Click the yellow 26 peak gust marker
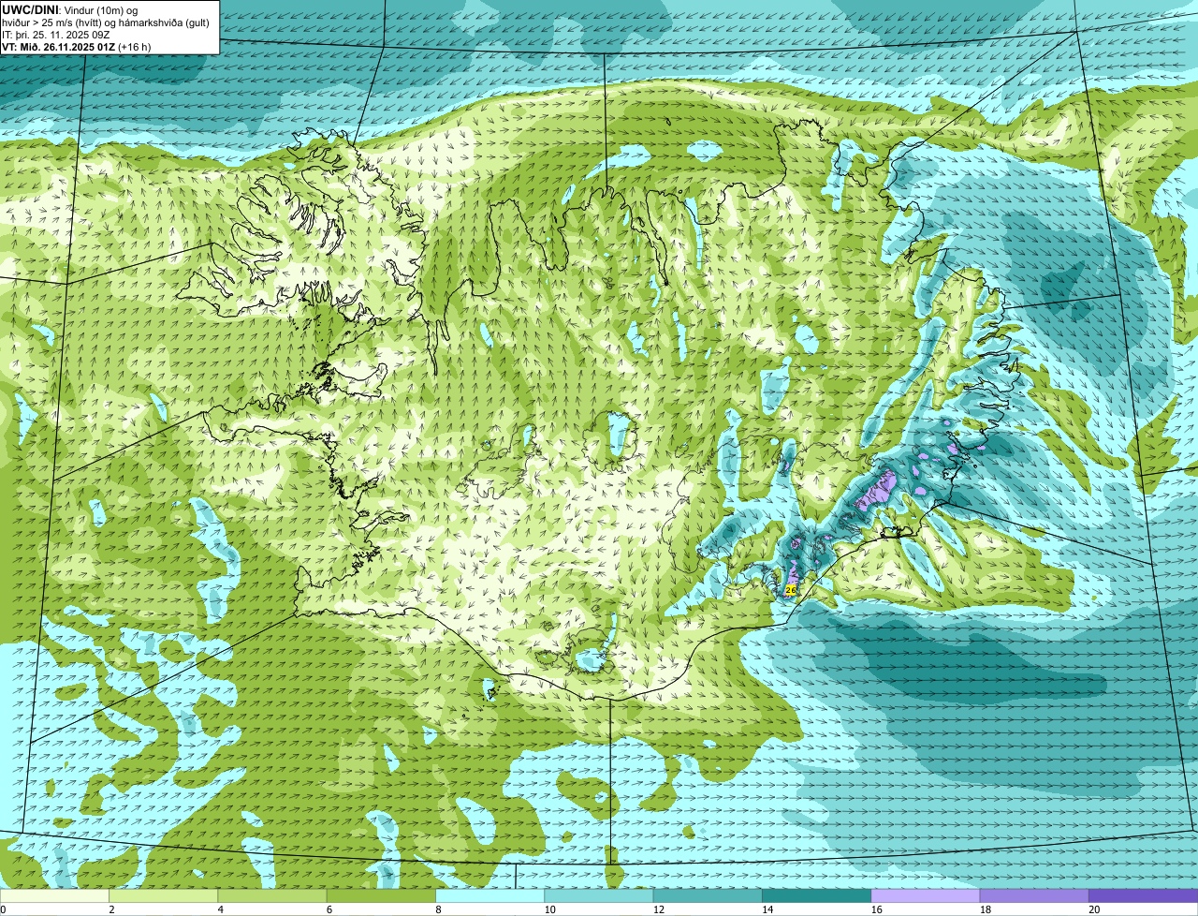This screenshot has width=1198, height=916. tap(790, 590)
